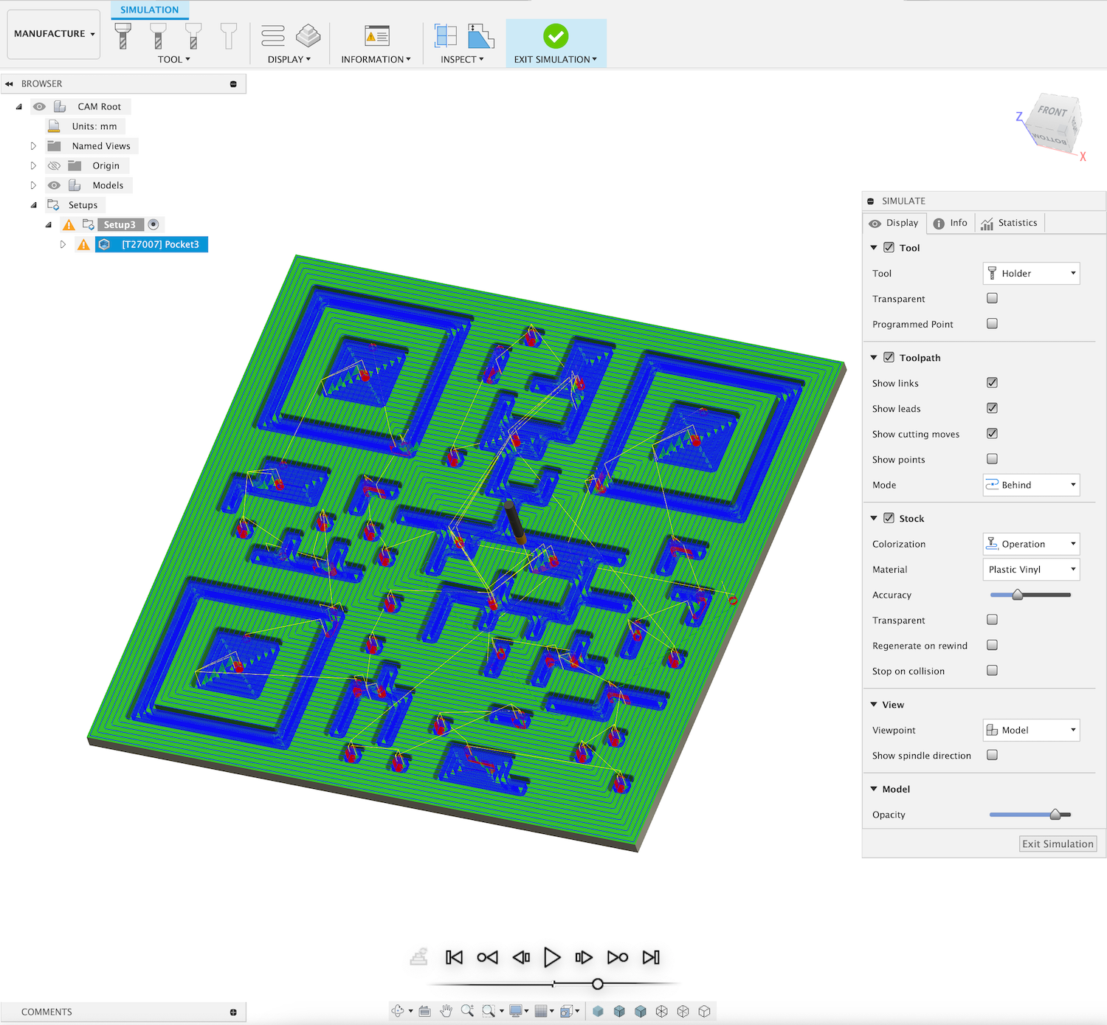
Task: Open the Info tab
Action: click(950, 223)
